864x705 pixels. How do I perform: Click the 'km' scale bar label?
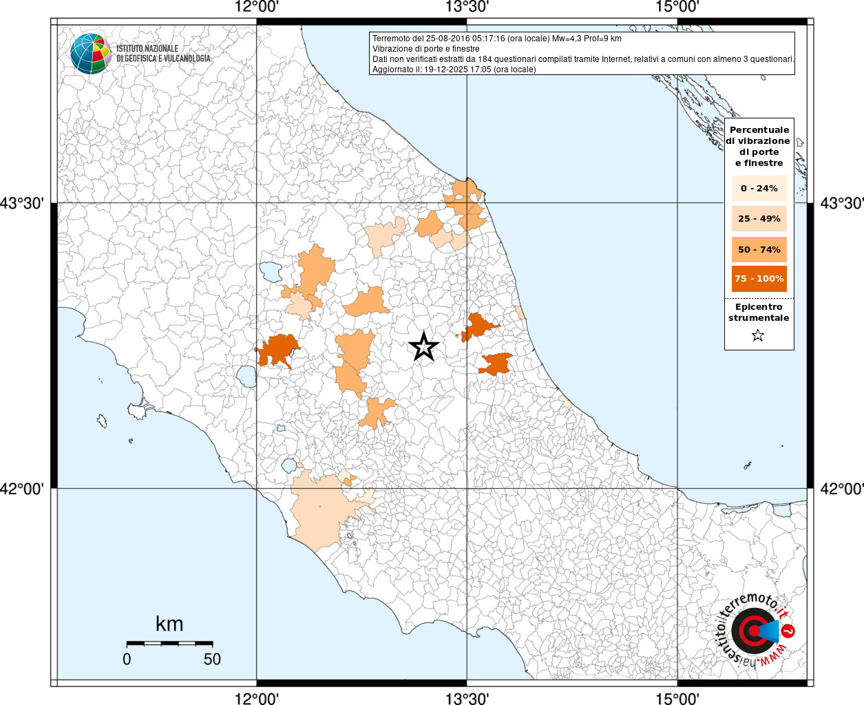(x=169, y=624)
